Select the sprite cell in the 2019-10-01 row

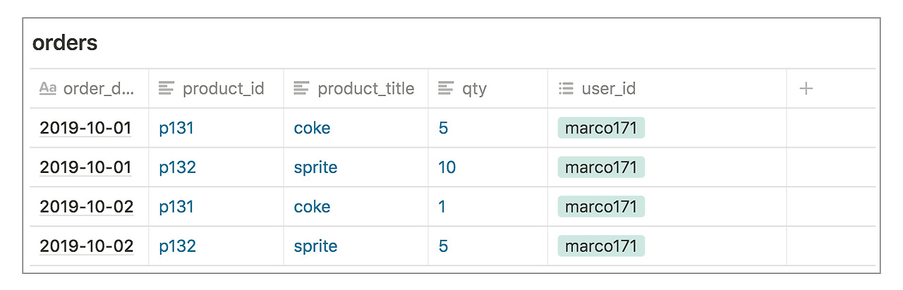click(x=315, y=167)
